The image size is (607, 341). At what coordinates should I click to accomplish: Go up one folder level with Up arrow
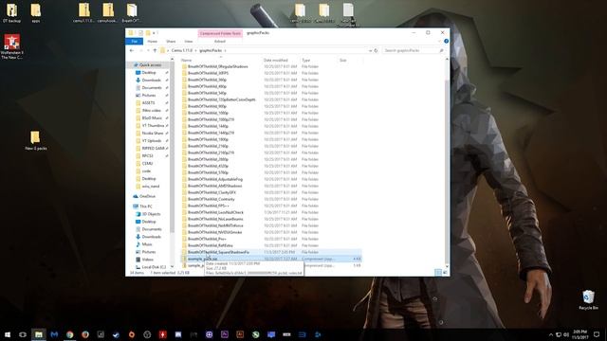(155, 50)
